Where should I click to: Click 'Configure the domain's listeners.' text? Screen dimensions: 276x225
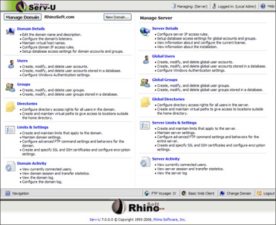(48, 38)
